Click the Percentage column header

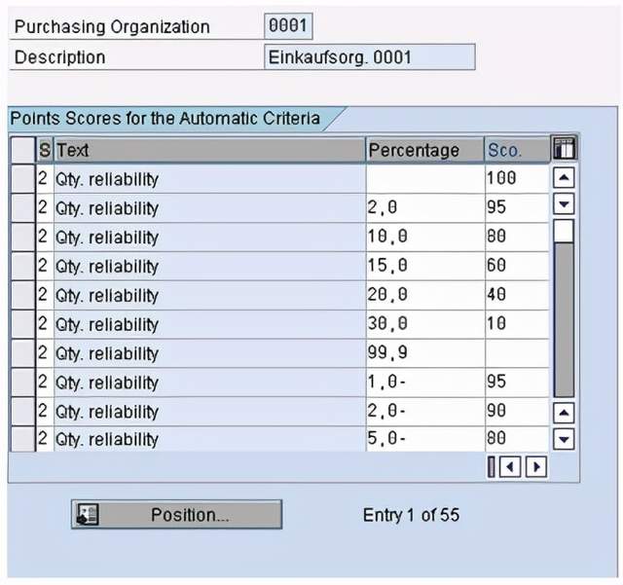pyautogui.click(x=423, y=150)
